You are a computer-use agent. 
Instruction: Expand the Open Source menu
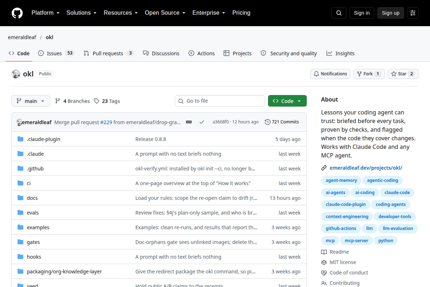click(x=165, y=13)
